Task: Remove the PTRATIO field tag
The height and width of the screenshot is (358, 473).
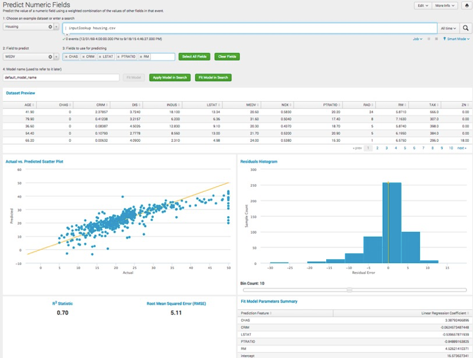Action: [x=119, y=57]
